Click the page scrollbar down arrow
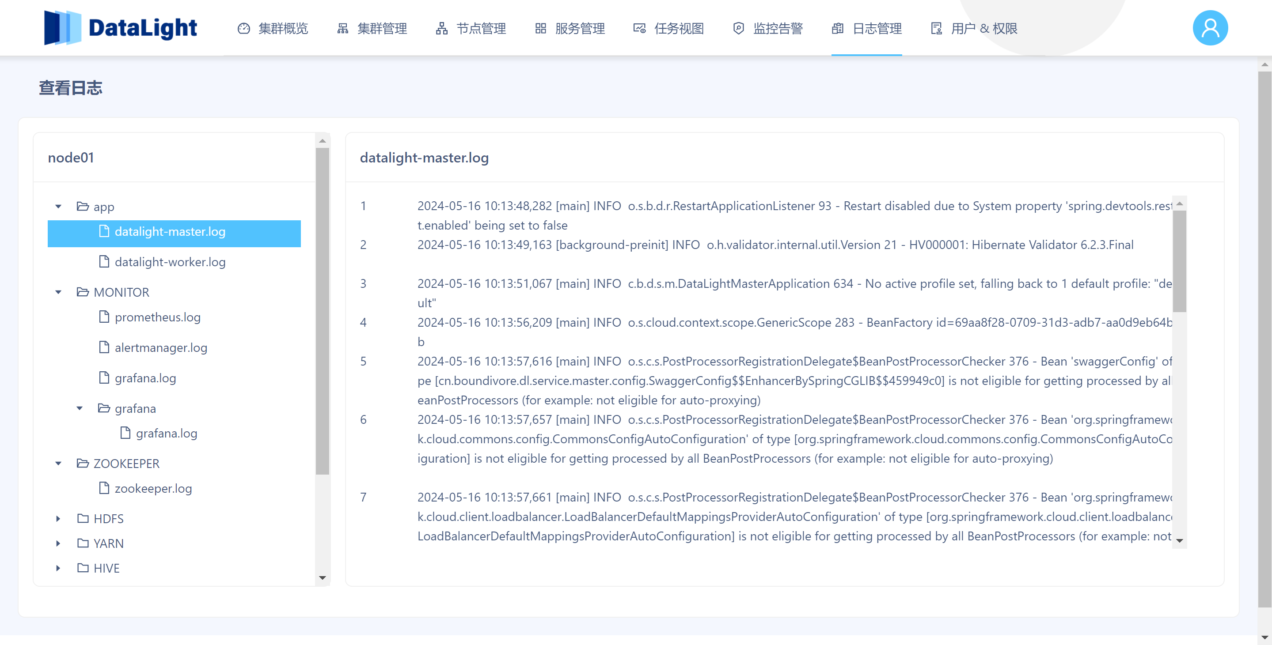The width and height of the screenshot is (1272, 645). click(x=1264, y=637)
